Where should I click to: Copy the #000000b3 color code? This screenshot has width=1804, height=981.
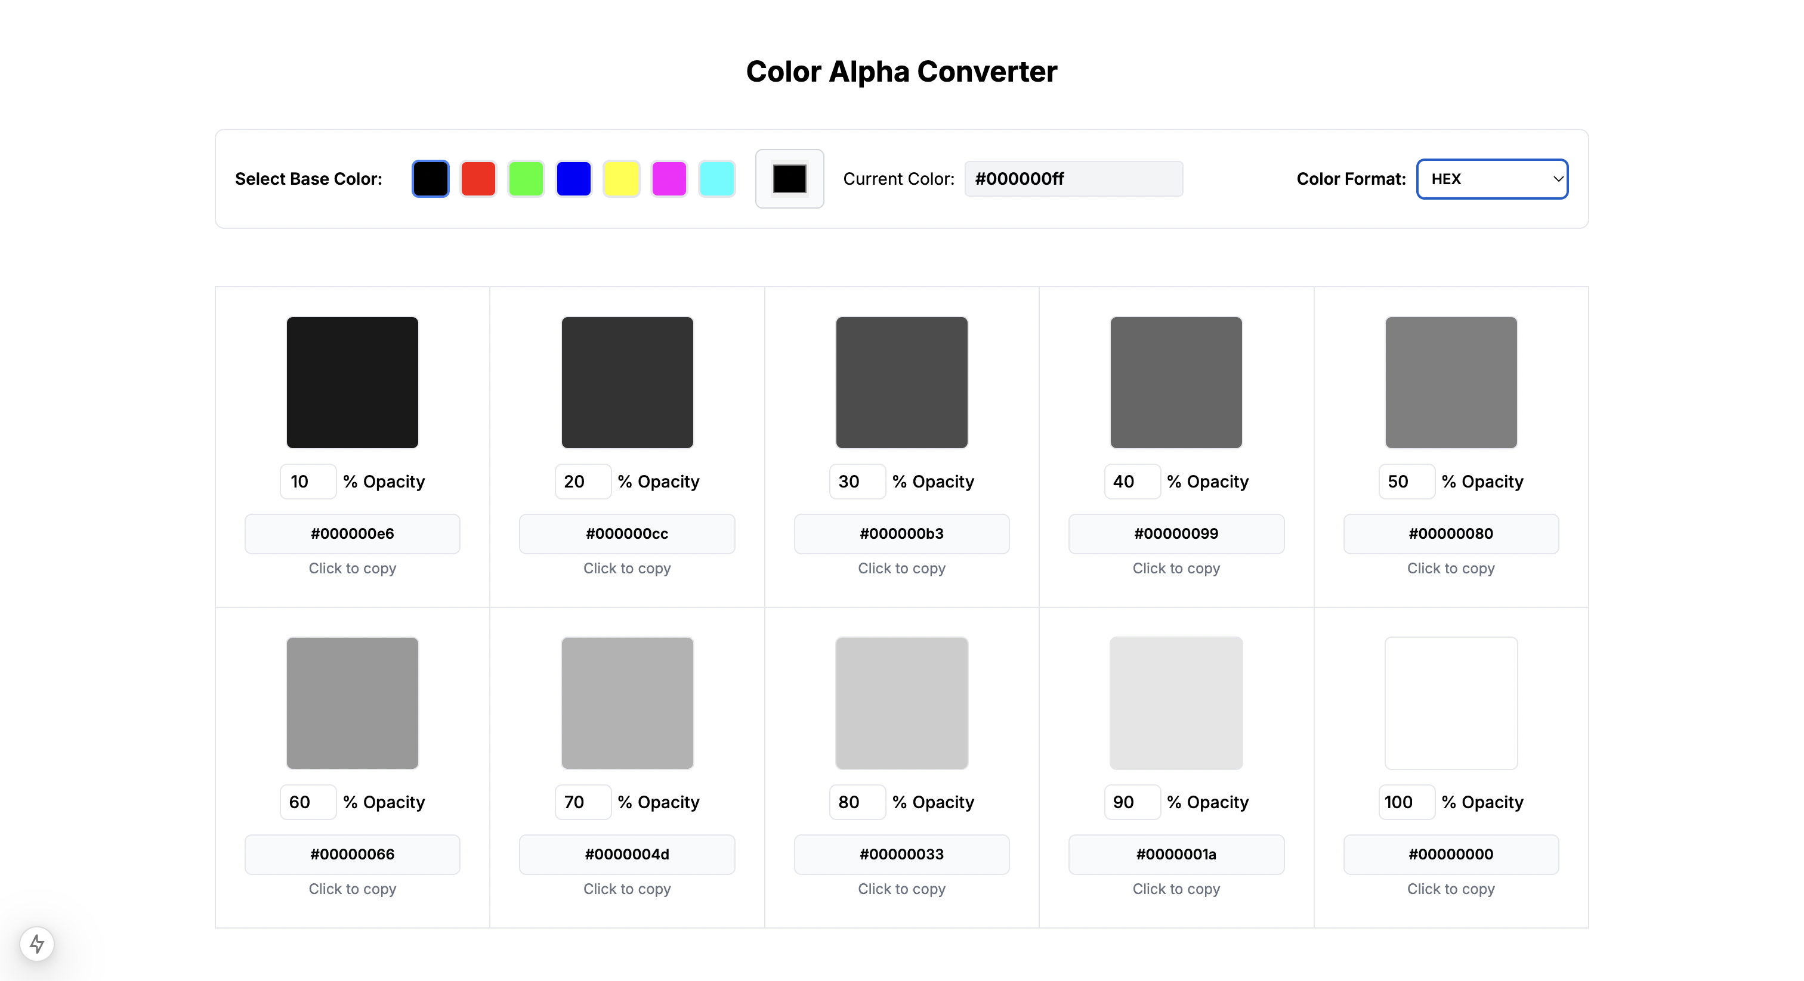902,534
